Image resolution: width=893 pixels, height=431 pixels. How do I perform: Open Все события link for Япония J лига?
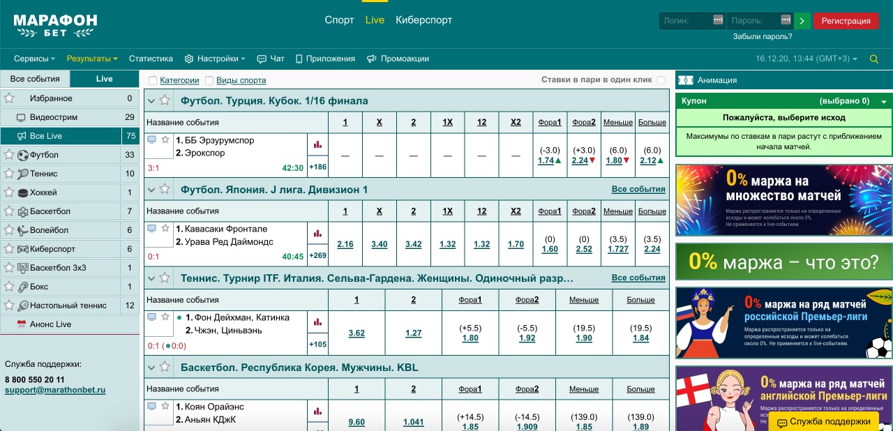(638, 189)
